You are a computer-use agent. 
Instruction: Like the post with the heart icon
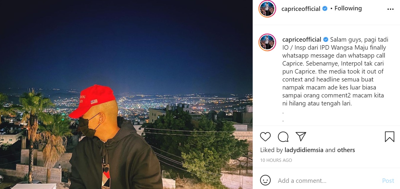click(265, 137)
